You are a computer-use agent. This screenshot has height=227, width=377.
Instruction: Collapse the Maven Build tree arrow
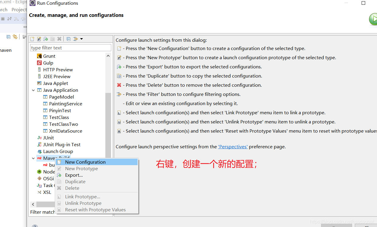pyautogui.click(x=33, y=158)
